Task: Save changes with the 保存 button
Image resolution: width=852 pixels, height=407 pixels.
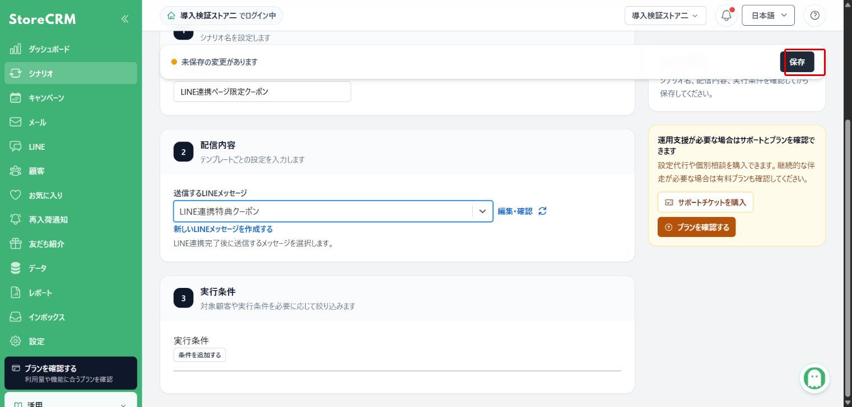Action: click(797, 62)
